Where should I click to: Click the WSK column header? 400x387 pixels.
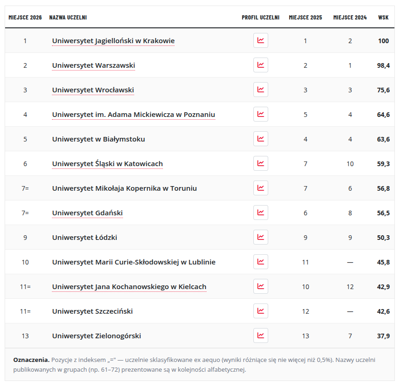tap(383, 17)
